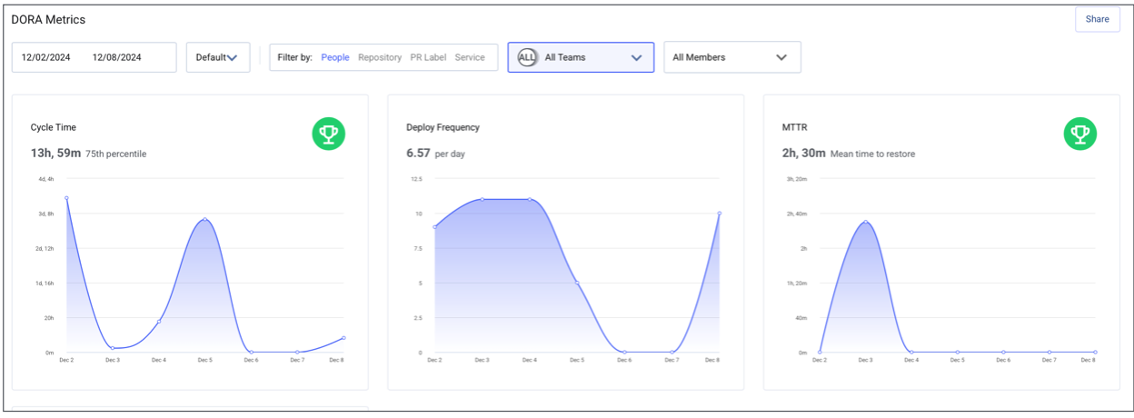The height and width of the screenshot is (418, 1134).
Task: Click the All Teams chevron arrow
Action: [636, 57]
